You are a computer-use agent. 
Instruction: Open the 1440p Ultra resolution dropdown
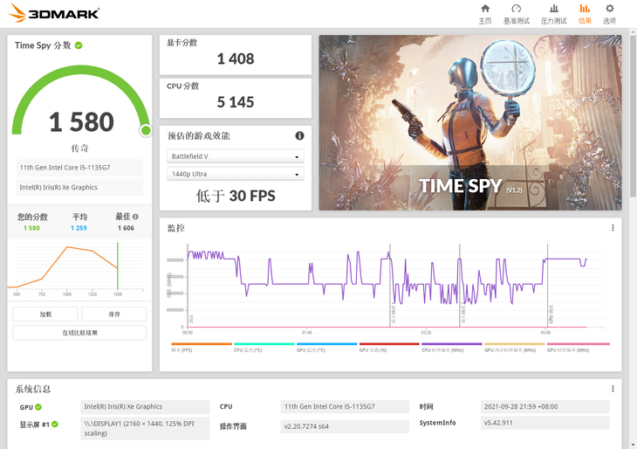click(x=236, y=174)
